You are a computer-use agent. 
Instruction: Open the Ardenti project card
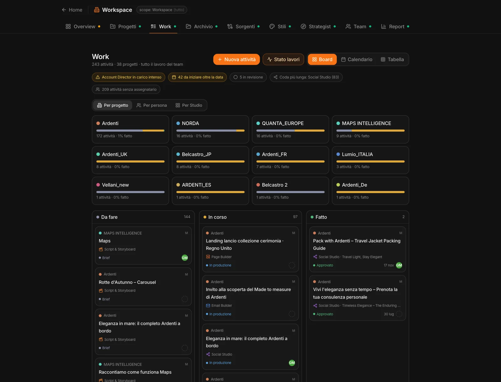[x=130, y=129]
